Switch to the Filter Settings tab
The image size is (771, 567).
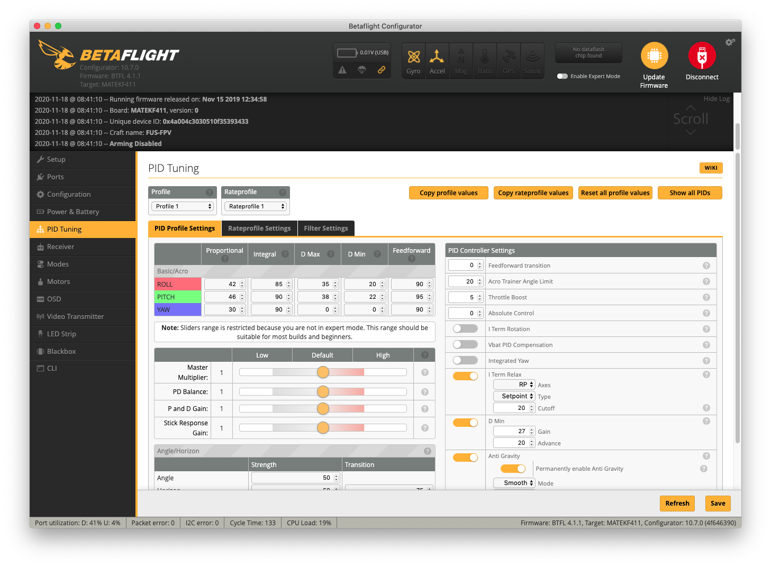coord(326,228)
